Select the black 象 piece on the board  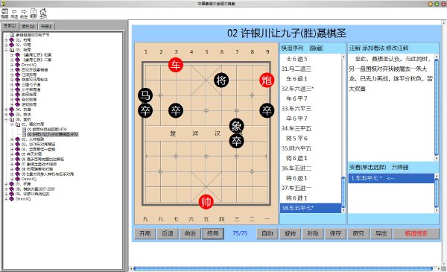236,126
